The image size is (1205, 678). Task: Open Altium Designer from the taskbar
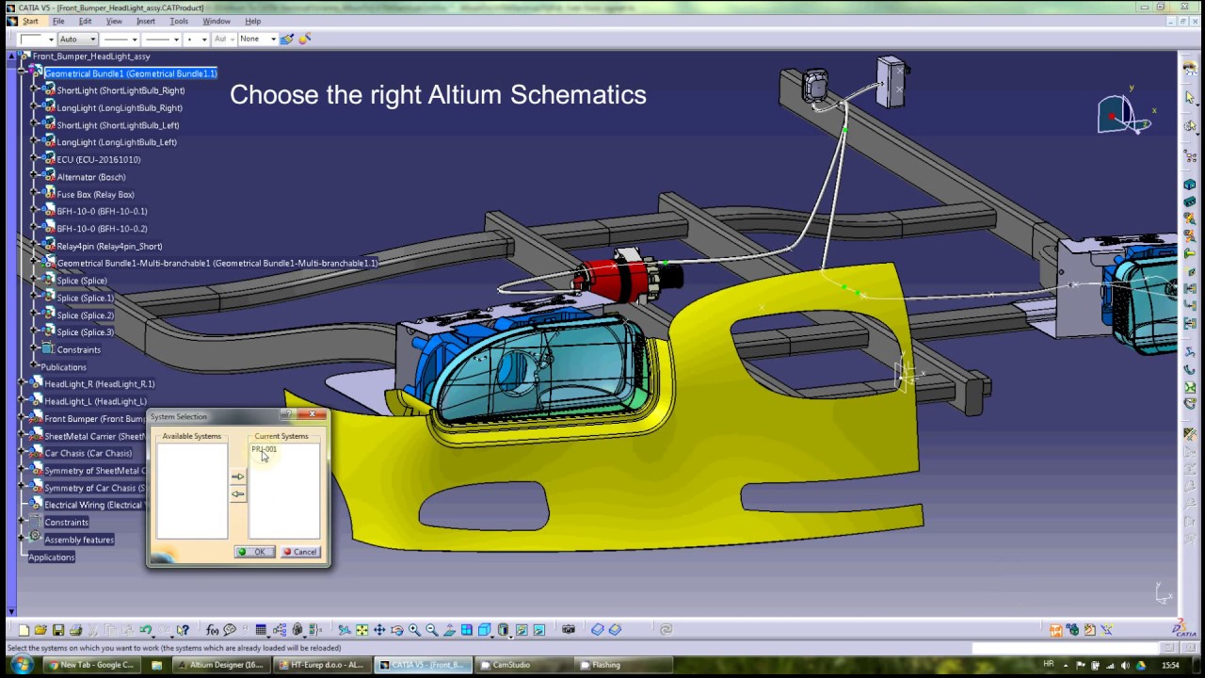219,665
